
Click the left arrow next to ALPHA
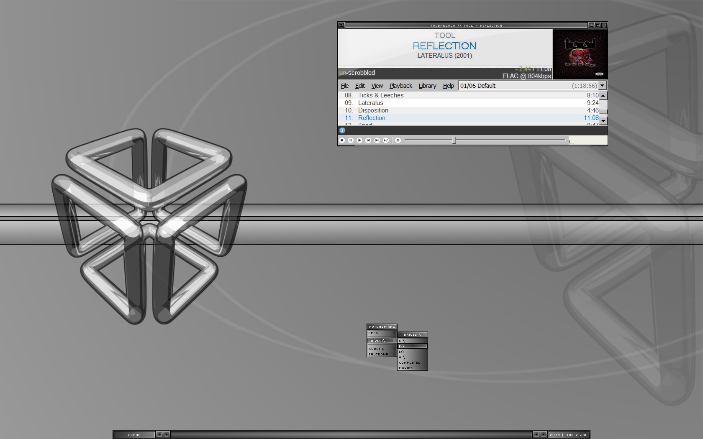pyautogui.click(x=159, y=435)
